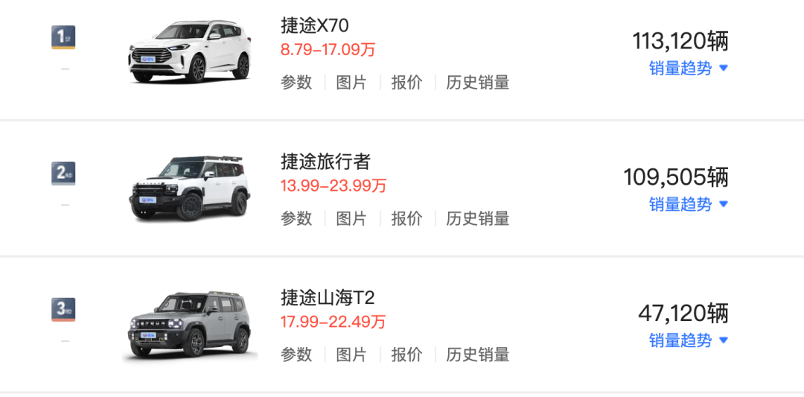Click the 8.79-17.09万 price range
Image resolution: width=804 pixels, height=397 pixels.
[x=328, y=50]
